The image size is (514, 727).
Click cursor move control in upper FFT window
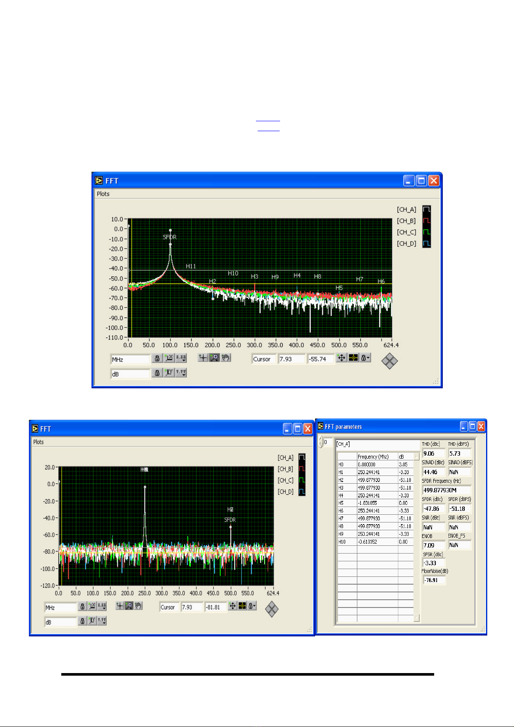(341, 358)
